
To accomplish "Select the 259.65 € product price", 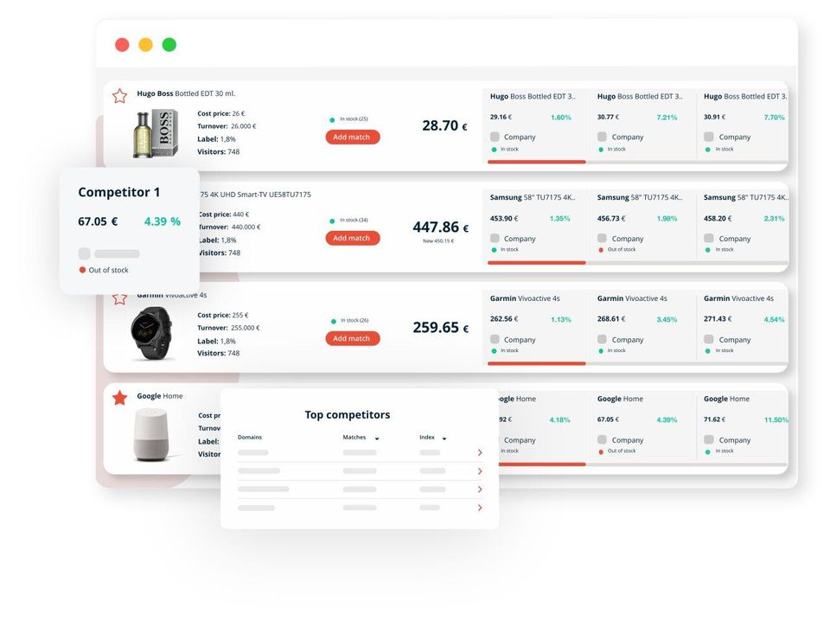I will pos(440,328).
